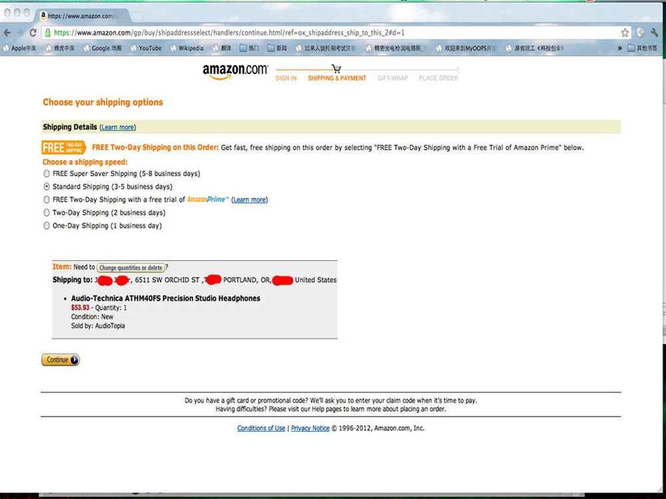This screenshot has width=666, height=499.
Task: Click the Condition: New text
Action: pos(92,317)
